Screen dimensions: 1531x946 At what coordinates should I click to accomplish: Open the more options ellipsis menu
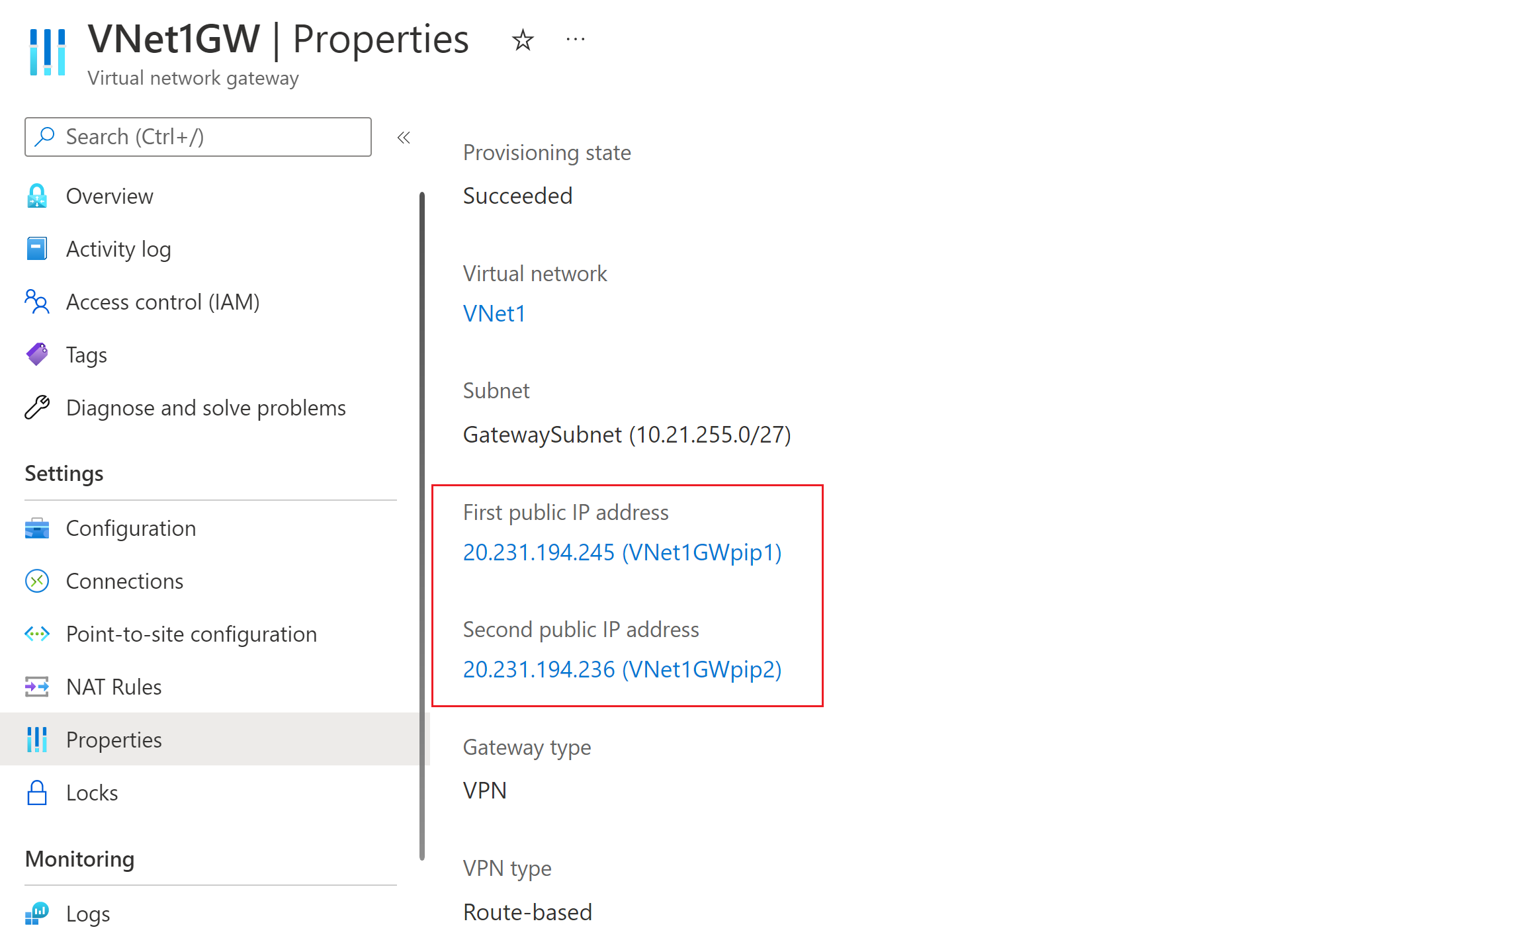575,40
